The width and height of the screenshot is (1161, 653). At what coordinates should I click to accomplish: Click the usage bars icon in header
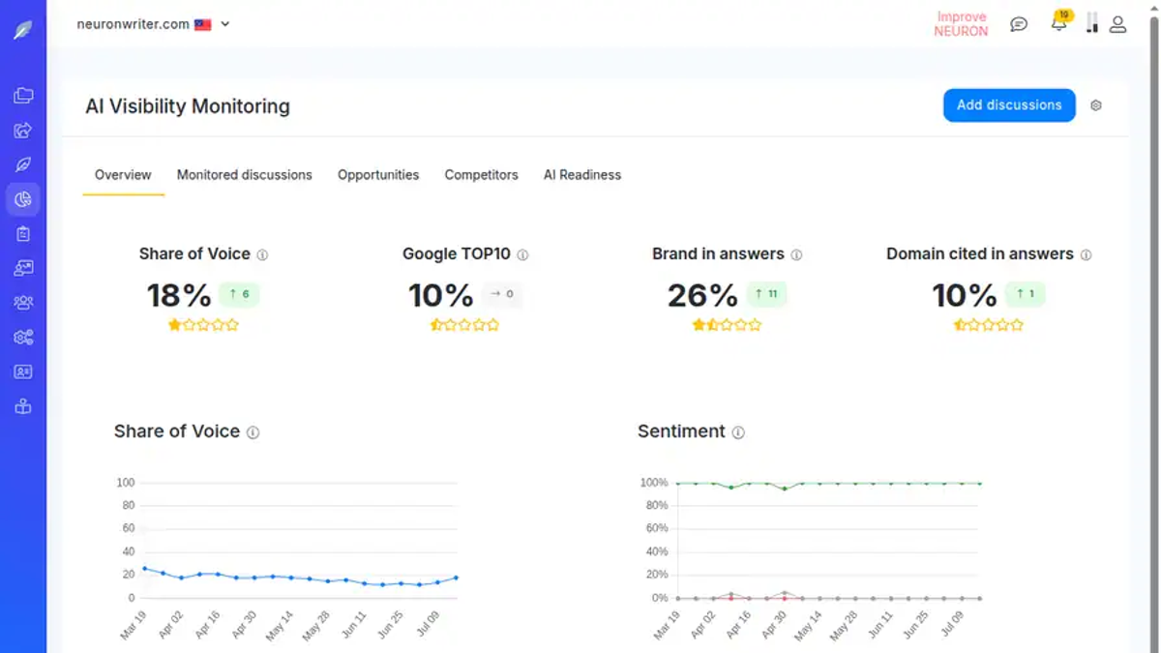pyautogui.click(x=1091, y=23)
